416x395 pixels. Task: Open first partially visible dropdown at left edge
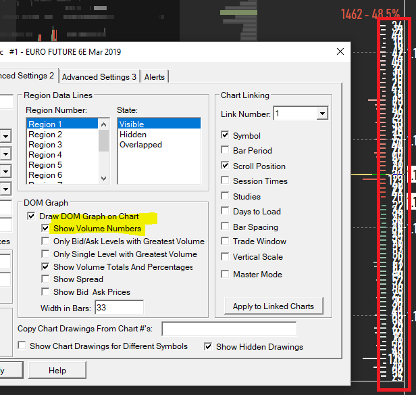[x=5, y=137]
